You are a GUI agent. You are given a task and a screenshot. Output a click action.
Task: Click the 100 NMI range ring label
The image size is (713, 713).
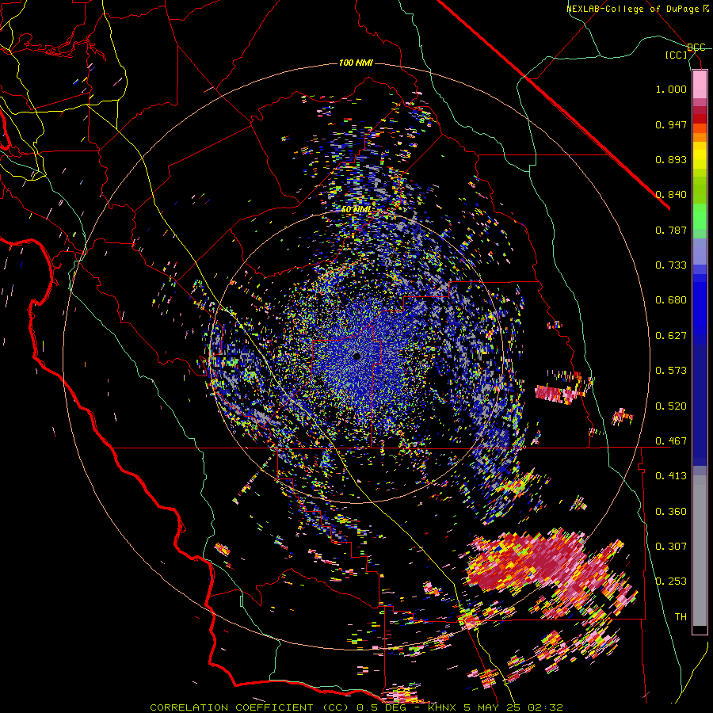click(356, 63)
